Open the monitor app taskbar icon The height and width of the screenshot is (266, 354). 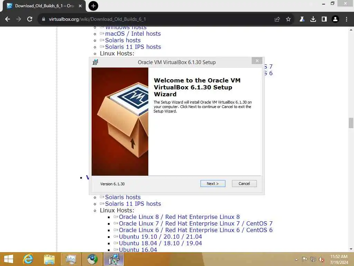tap(71, 259)
